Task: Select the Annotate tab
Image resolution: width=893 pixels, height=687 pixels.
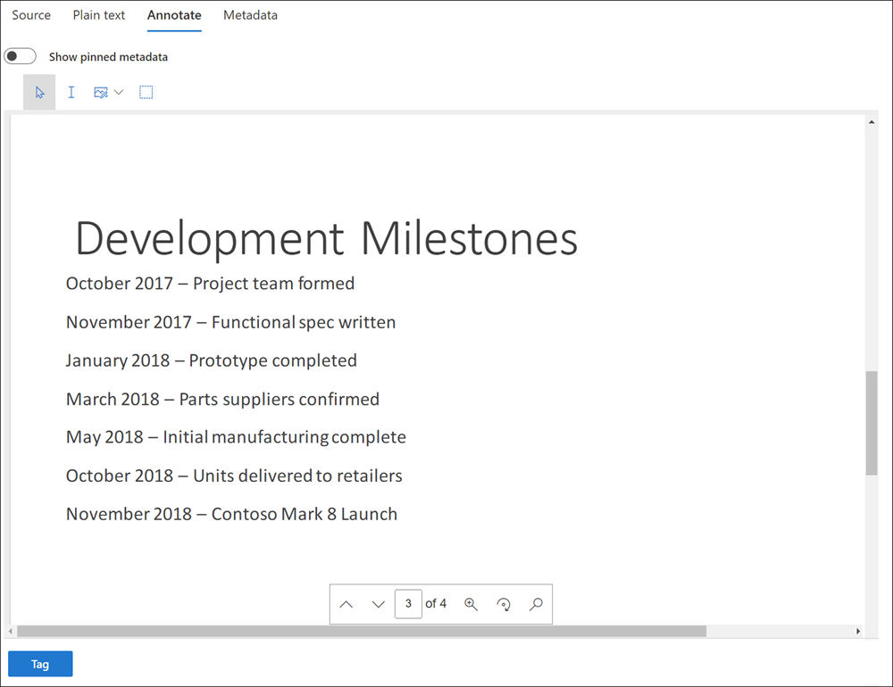Action: coord(174,15)
